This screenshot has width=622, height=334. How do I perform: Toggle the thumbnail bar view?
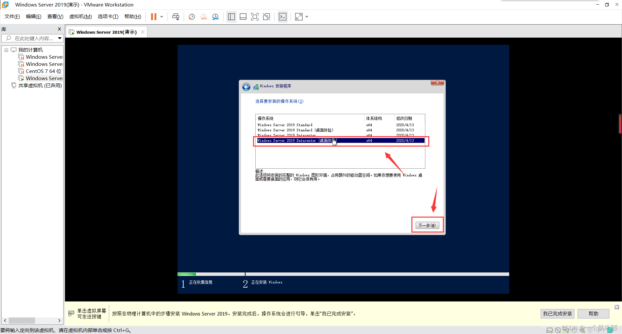pyautogui.click(x=243, y=17)
